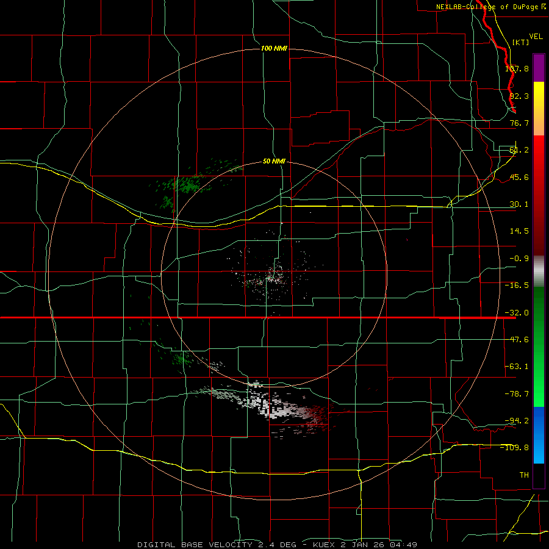549x549 pixels.
Task: Click the -0.9 velocity scale value
Action: 519,259
